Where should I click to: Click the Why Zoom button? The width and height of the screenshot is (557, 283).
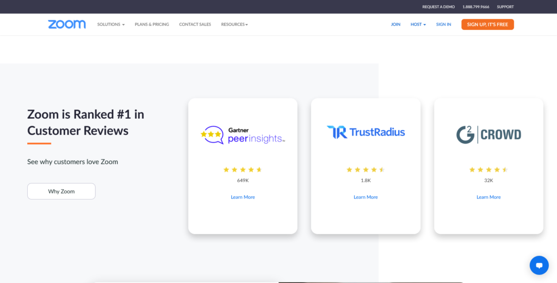click(x=61, y=191)
